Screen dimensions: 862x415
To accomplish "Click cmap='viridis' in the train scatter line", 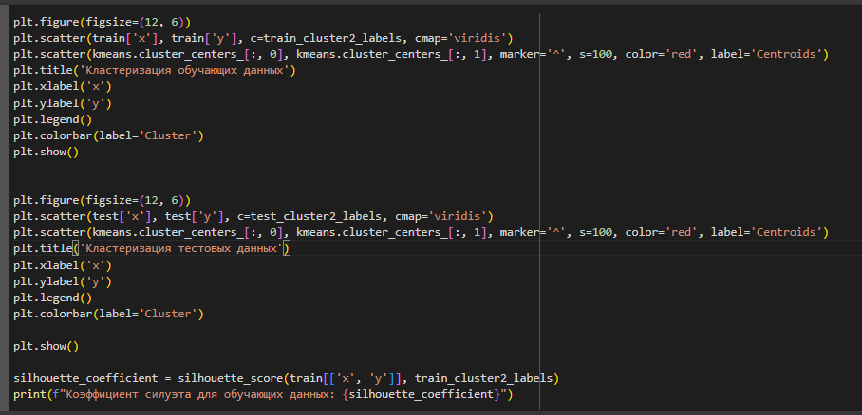I will coord(461,39).
